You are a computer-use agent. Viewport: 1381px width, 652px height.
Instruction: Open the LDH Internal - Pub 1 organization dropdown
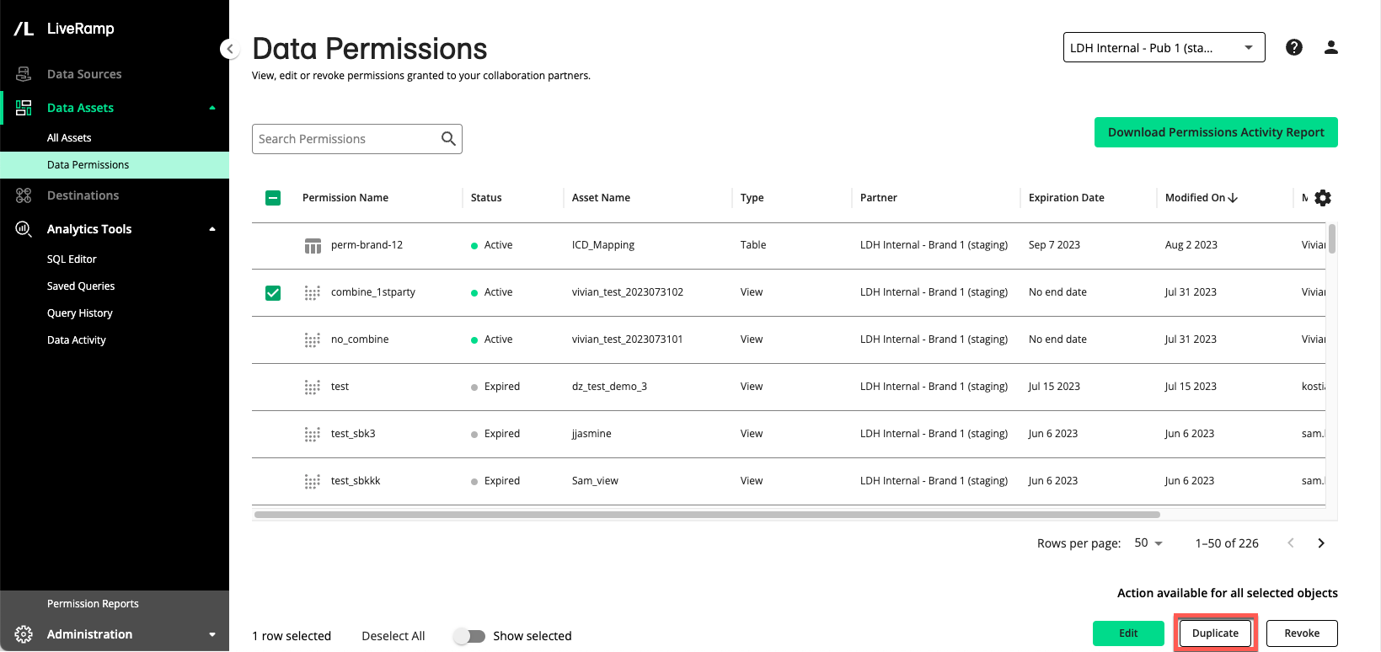[1164, 47]
